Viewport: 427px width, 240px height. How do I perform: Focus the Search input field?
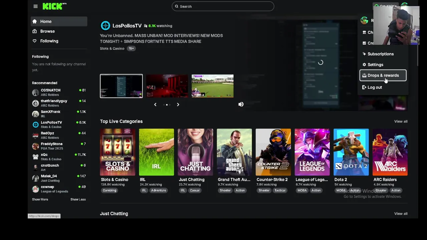click(223, 6)
